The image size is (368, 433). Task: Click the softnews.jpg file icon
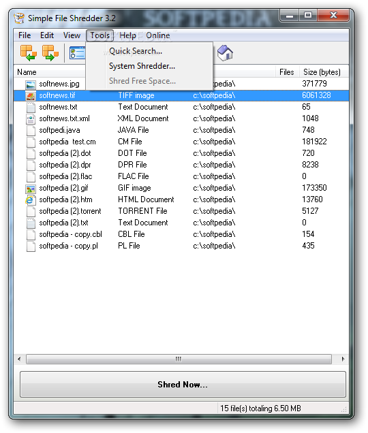pyautogui.click(x=31, y=84)
